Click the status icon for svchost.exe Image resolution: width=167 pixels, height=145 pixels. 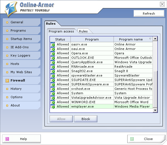click(x=53, y=89)
